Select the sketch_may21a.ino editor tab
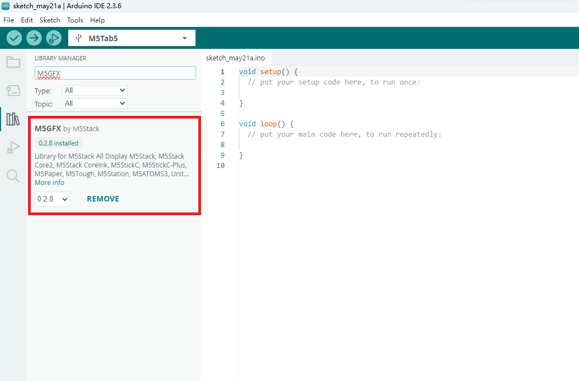 pos(236,58)
